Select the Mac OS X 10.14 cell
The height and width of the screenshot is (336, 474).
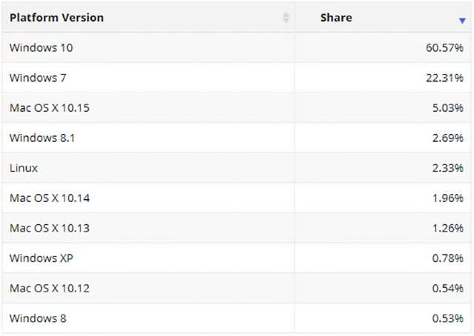[x=50, y=198]
